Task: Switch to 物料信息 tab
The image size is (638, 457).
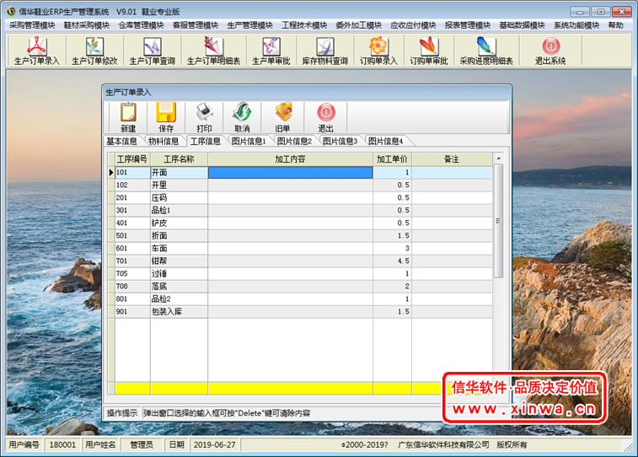Action: (164, 141)
